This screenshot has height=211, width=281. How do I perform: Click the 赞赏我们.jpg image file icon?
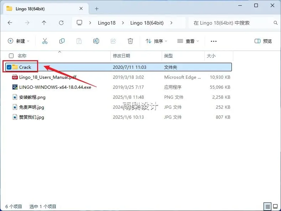click(x=15, y=117)
